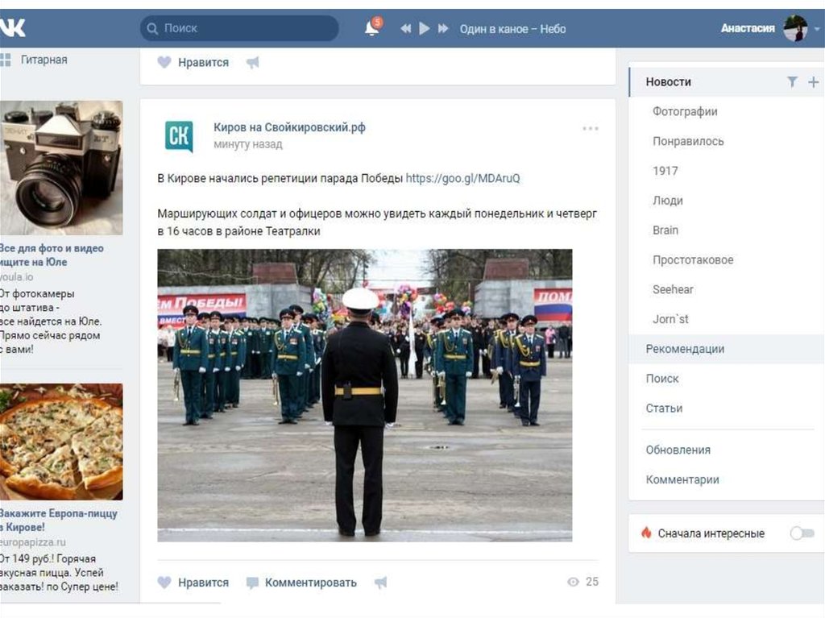This screenshot has width=825, height=618.
Task: Click the grid icon beside Гитарная
Action: click(x=6, y=60)
